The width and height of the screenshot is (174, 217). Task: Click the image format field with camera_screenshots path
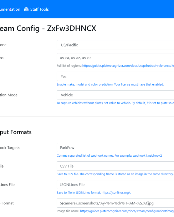(x=115, y=203)
